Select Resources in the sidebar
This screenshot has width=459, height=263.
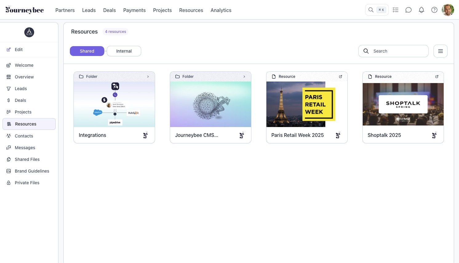pos(29,124)
